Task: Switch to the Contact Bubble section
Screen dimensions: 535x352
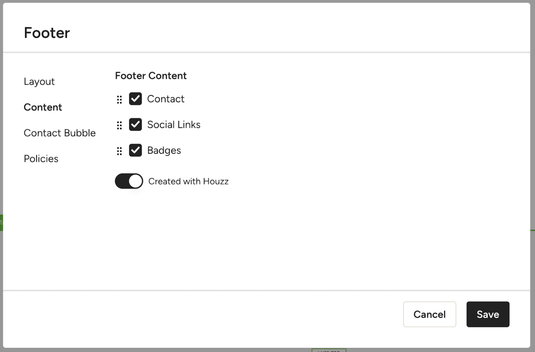Action: point(60,133)
